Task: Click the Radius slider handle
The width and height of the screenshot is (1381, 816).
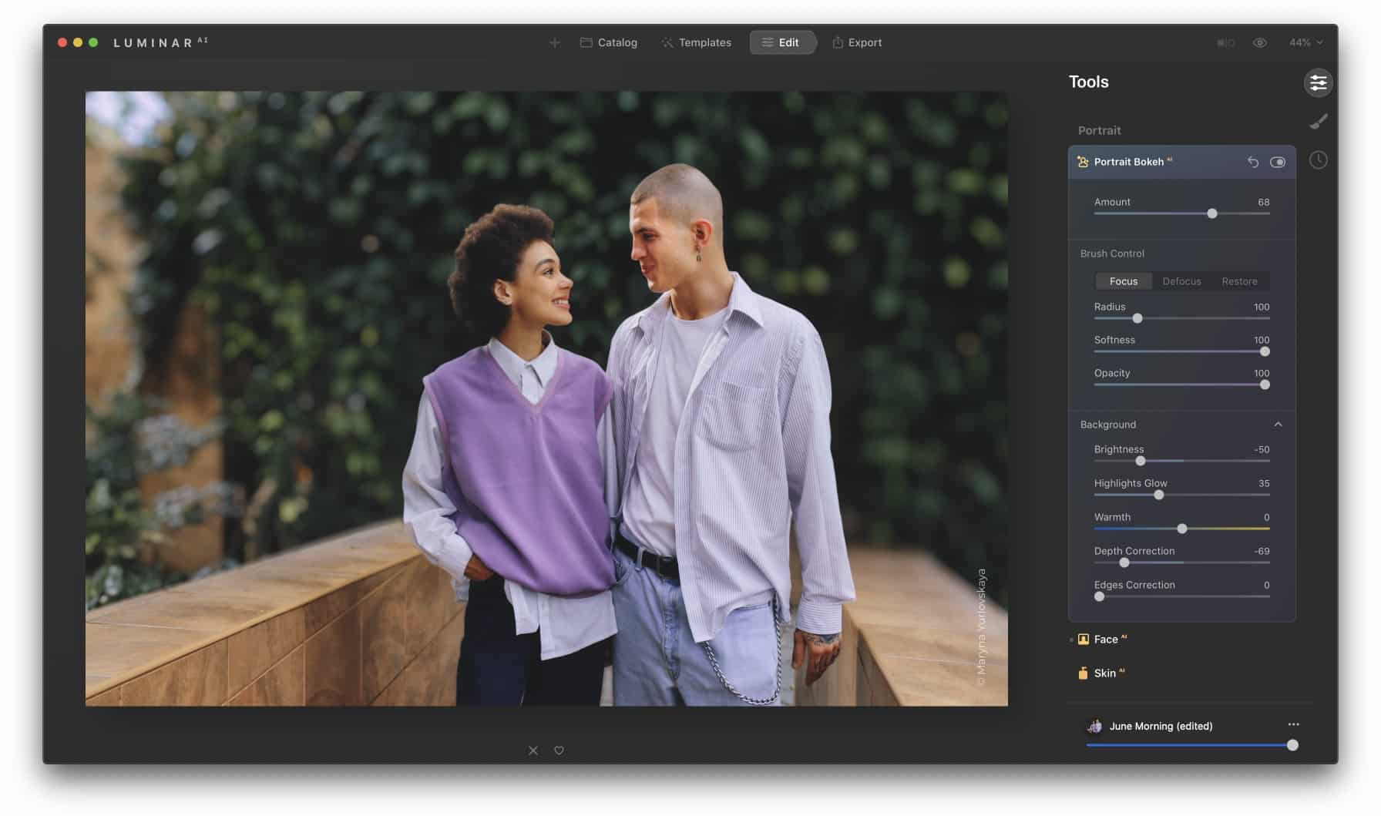Action: tap(1137, 318)
